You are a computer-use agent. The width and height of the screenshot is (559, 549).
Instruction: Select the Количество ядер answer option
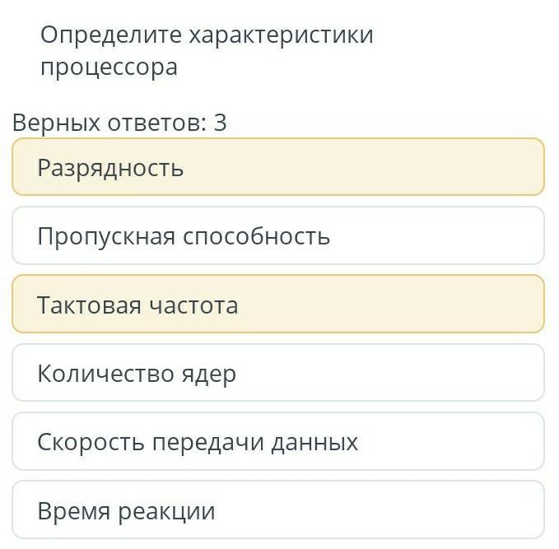[278, 373]
